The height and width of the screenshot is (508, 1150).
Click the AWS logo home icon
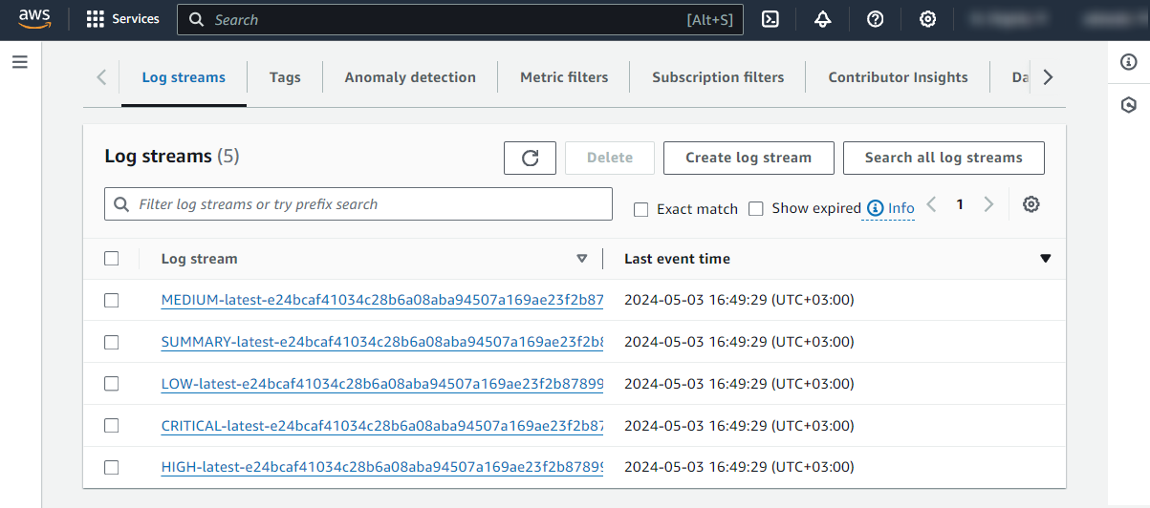coord(34,19)
